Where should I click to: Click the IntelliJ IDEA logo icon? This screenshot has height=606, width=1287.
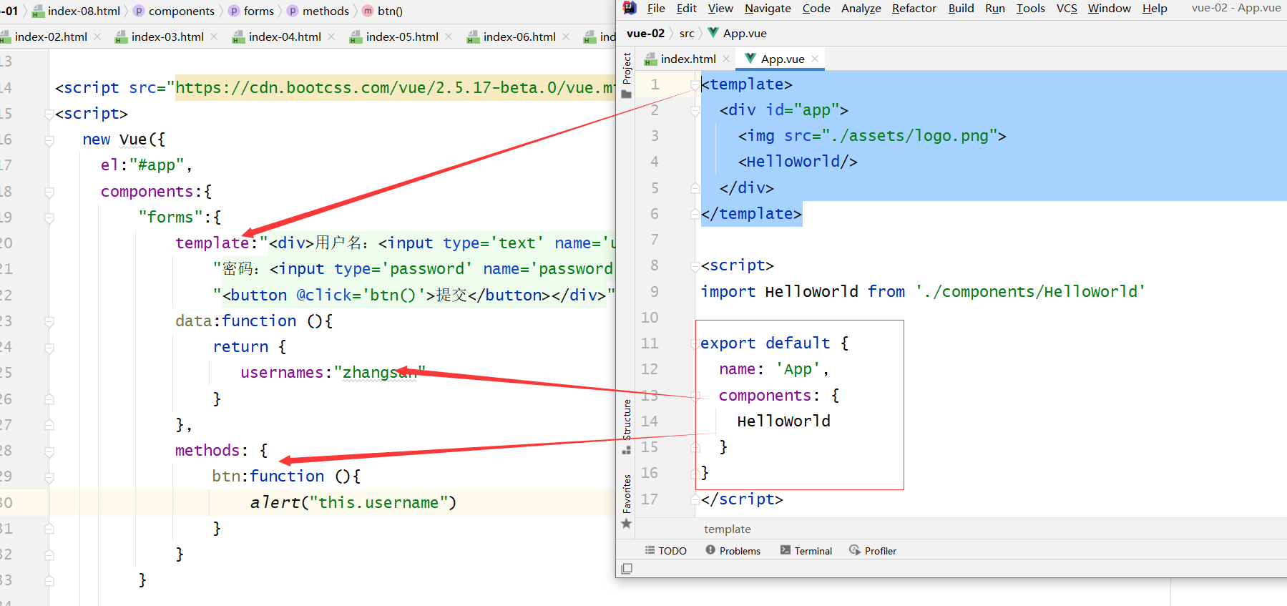pyautogui.click(x=630, y=8)
